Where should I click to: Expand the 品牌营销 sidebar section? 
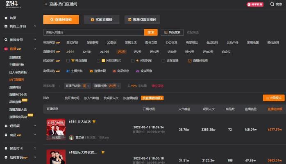click(35, 157)
